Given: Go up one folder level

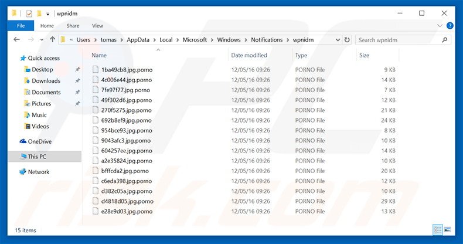Looking at the screenshot, I should (53, 39).
